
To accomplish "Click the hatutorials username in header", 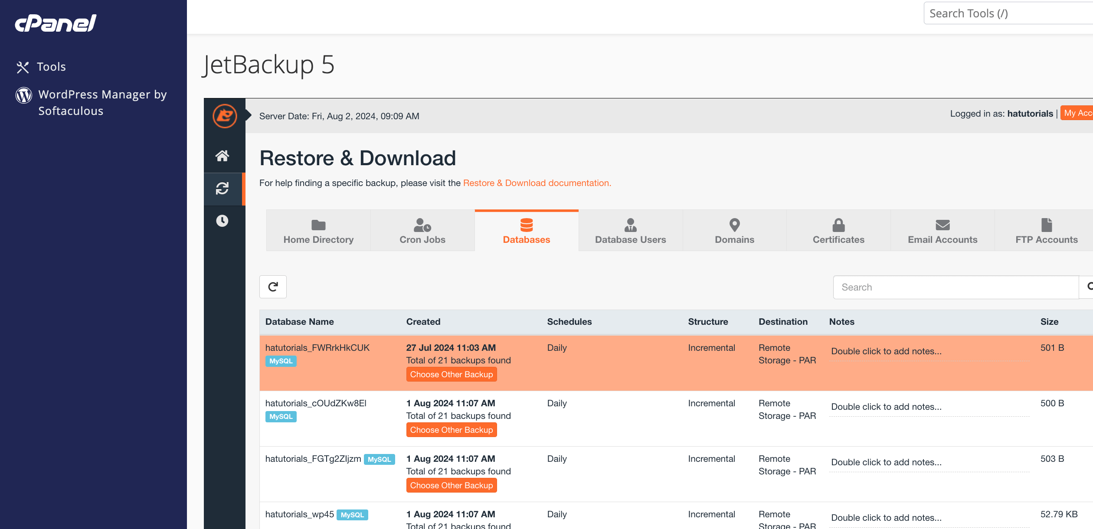I will point(1030,114).
